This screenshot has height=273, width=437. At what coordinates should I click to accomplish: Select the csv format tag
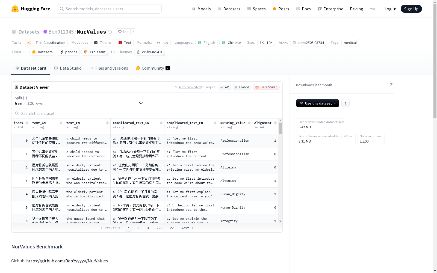(x=162, y=43)
